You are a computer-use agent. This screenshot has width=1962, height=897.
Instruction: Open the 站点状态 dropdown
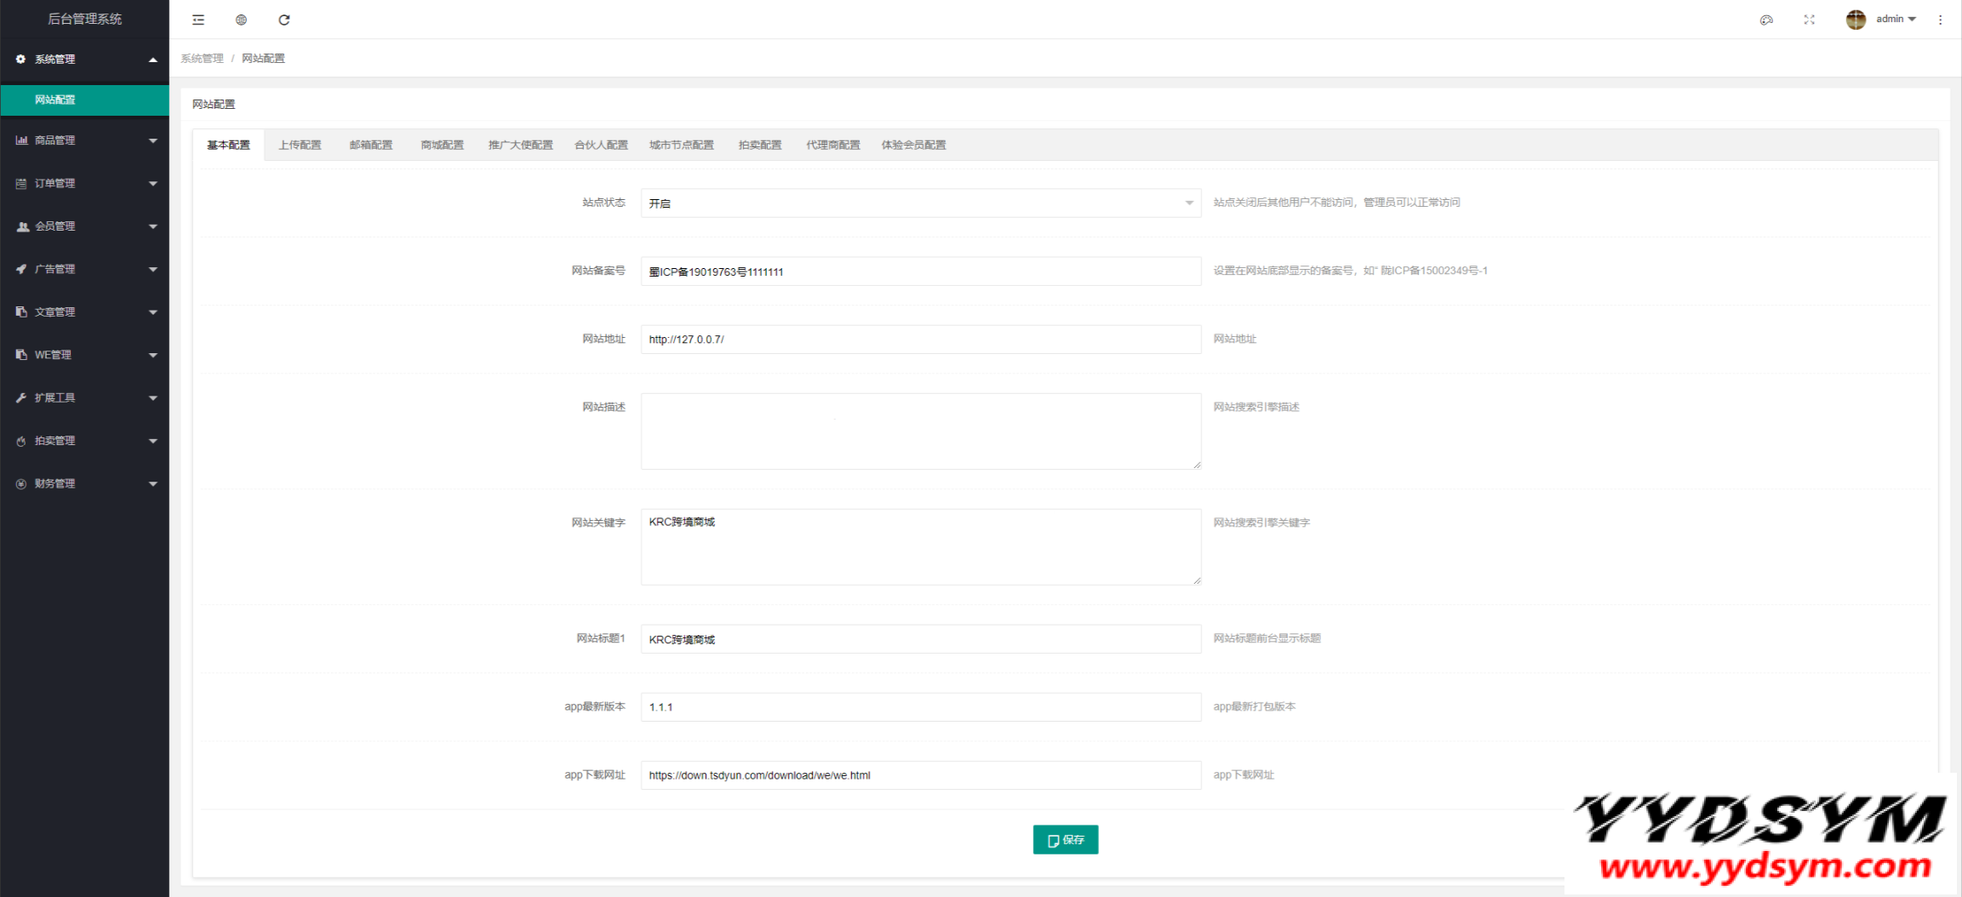[x=920, y=203]
